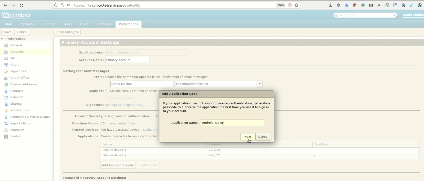The image size is (424, 181).
Task: Open browser downloads panel
Action: (x=330, y=5)
